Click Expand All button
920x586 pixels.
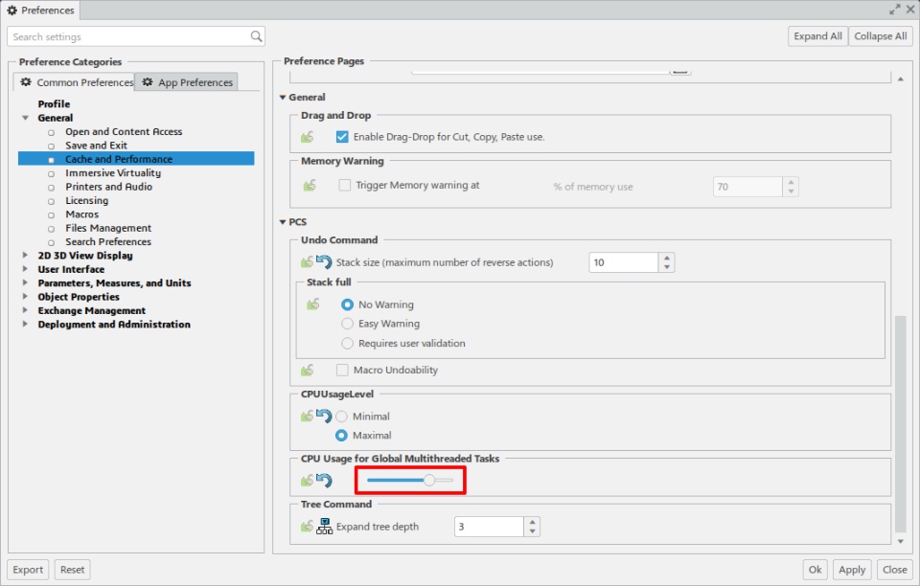817,36
